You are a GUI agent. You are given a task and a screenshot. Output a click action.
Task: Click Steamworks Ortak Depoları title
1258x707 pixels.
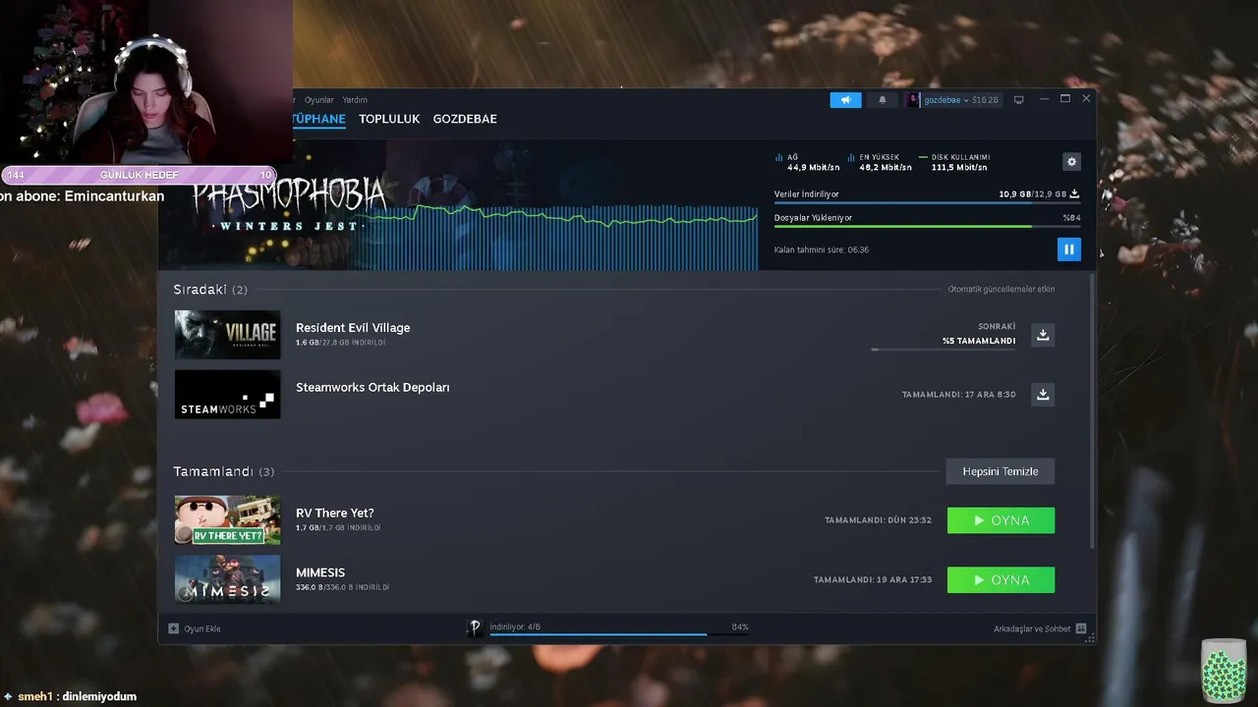372,387
